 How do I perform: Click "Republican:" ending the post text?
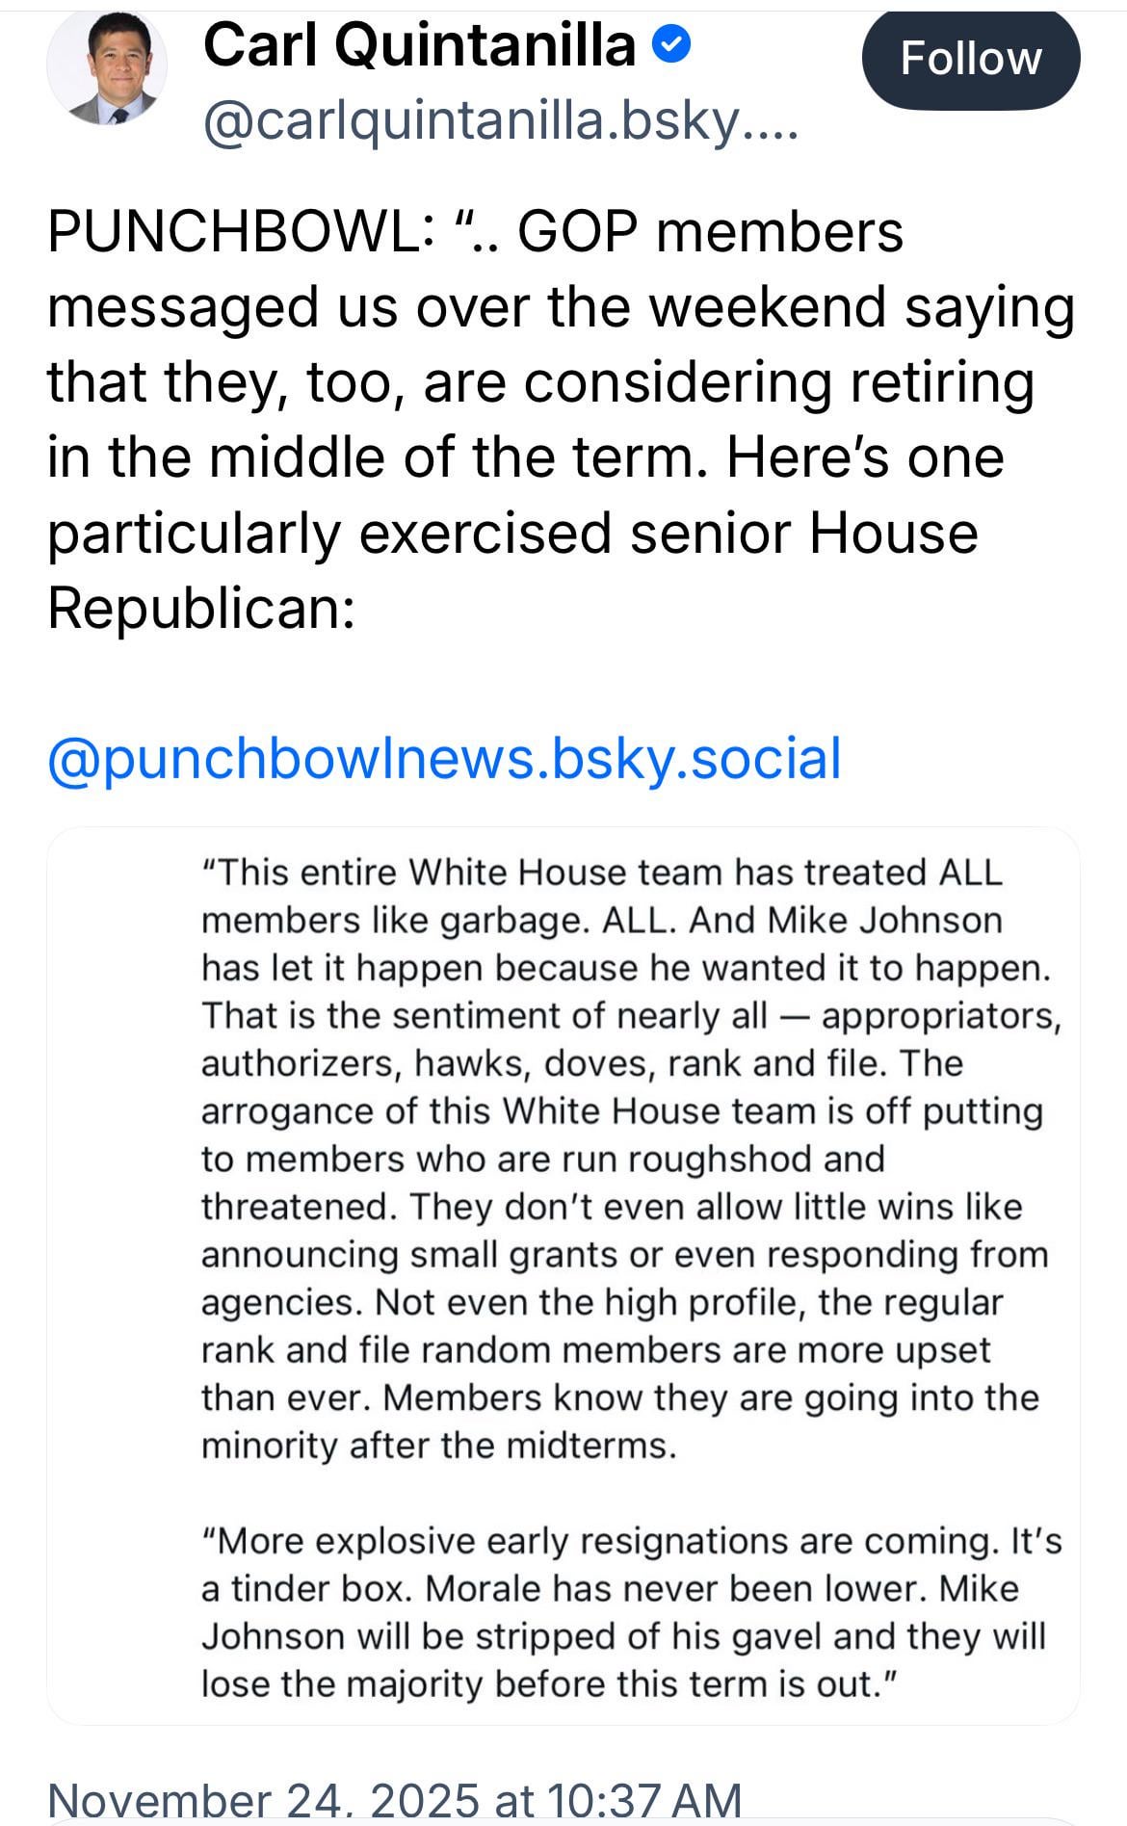coord(201,608)
